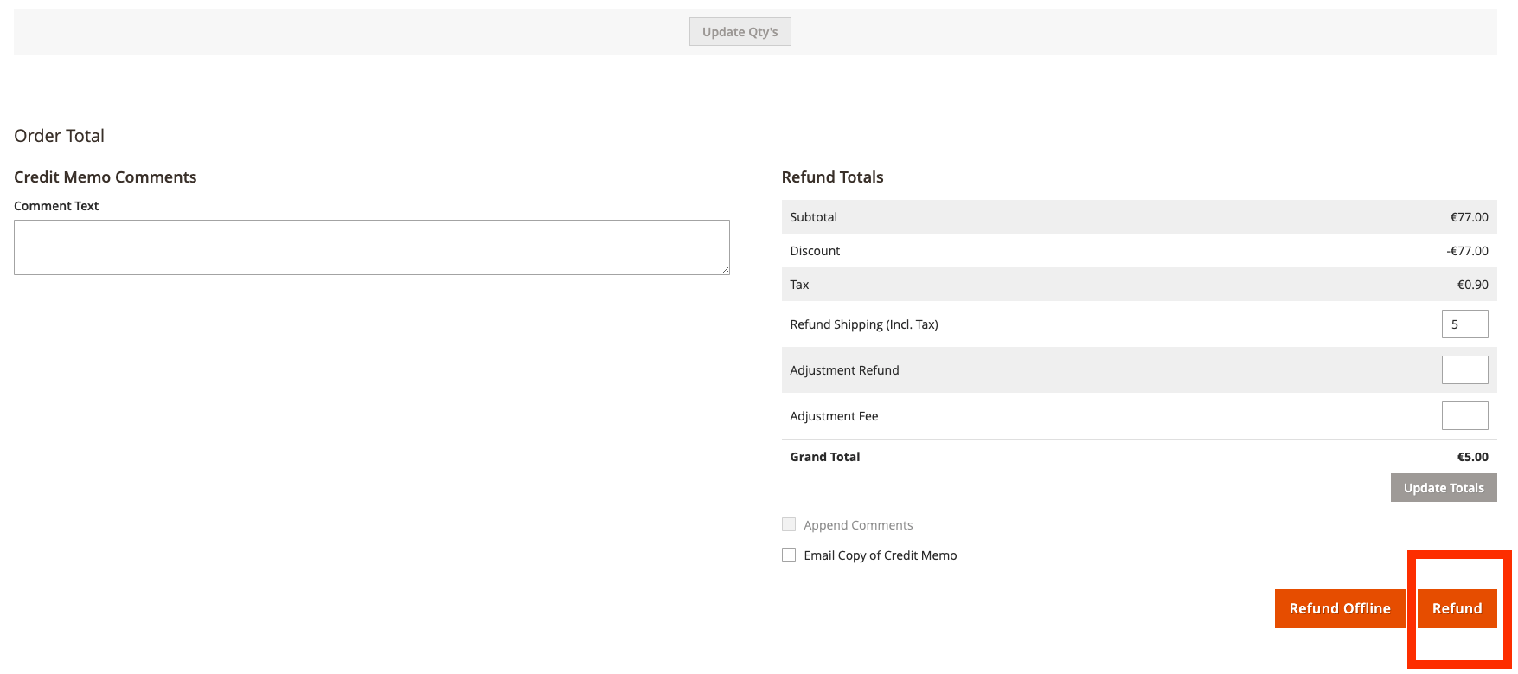This screenshot has width=1518, height=674.
Task: Click the Refund Offline button
Action: (1339, 608)
